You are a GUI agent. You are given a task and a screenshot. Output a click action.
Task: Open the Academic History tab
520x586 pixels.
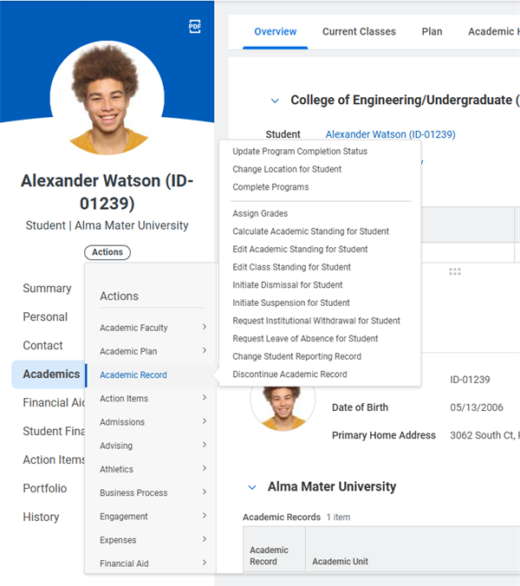(493, 32)
